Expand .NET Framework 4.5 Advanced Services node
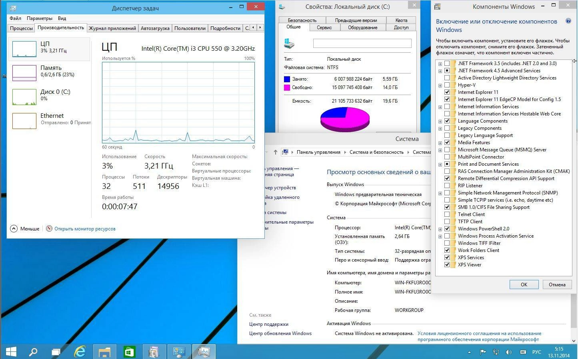The height and width of the screenshot is (359, 578). coord(440,71)
